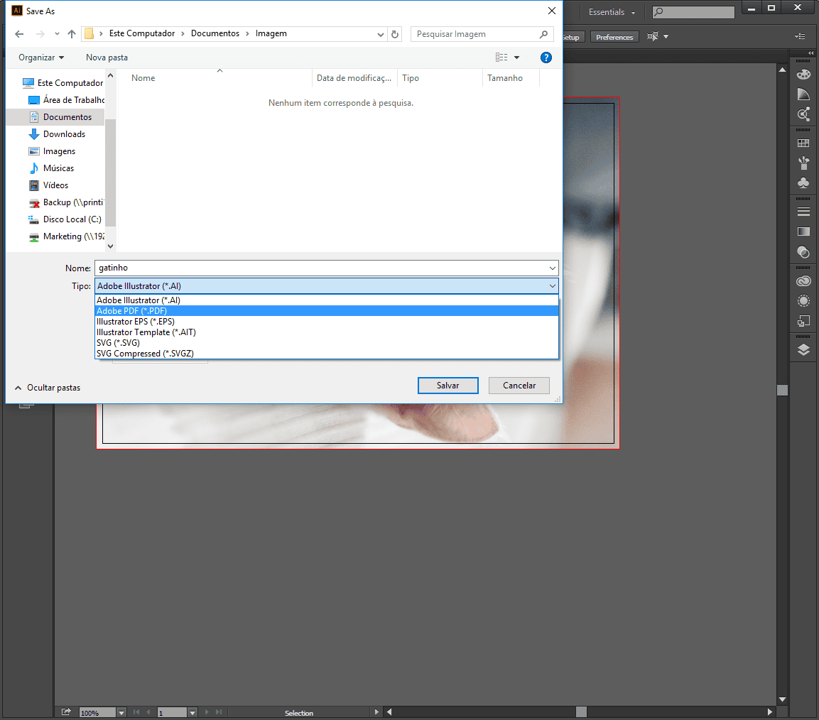
Task: Open the Gradient panel icon
Action: [803, 231]
